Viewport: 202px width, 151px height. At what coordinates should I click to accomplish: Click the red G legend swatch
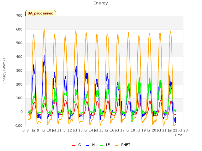[x=74, y=145]
